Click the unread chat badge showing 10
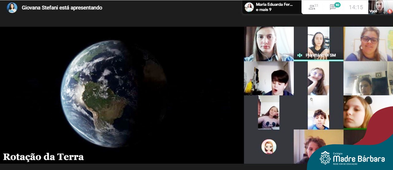The width and height of the screenshot is (393, 170). 337,5
